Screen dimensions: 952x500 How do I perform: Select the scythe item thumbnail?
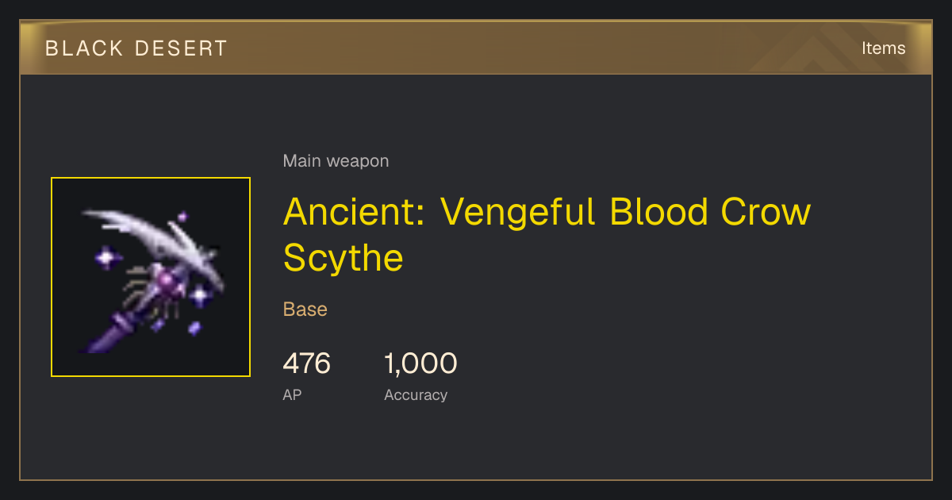[x=151, y=277]
